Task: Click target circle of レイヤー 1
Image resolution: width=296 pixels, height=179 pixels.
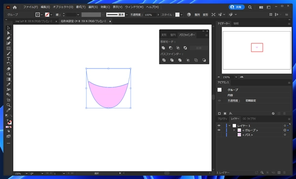Action: coord(285,126)
